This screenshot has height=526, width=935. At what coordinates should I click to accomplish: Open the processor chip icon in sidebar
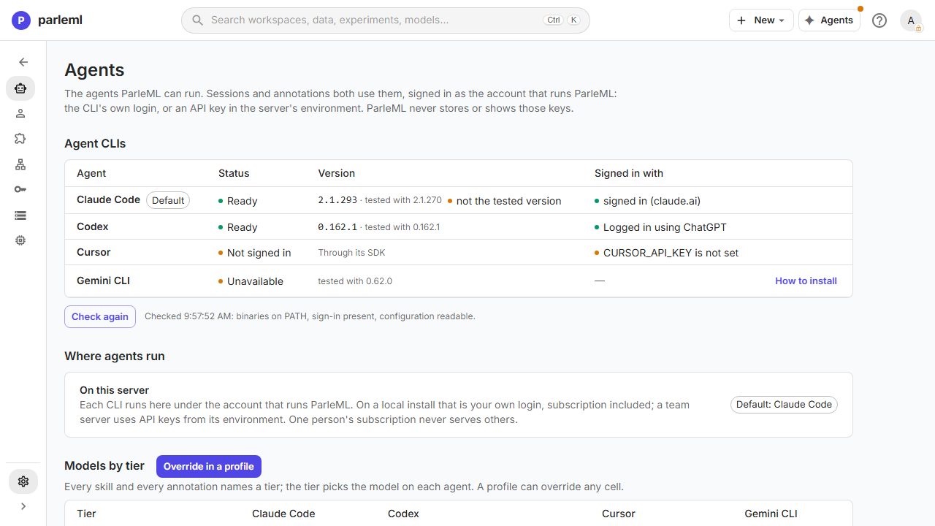coord(20,240)
